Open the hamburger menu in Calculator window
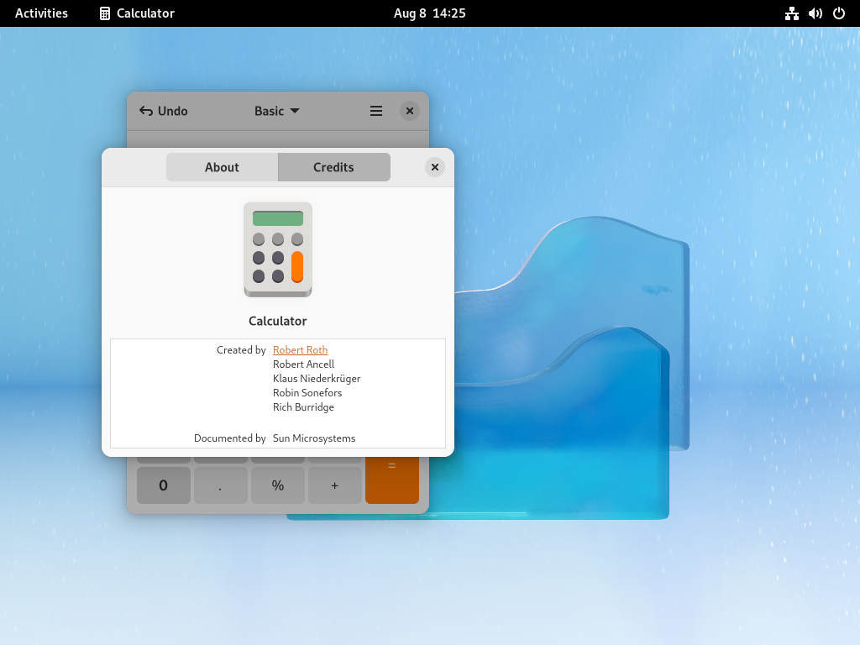The image size is (860, 645). 376,111
